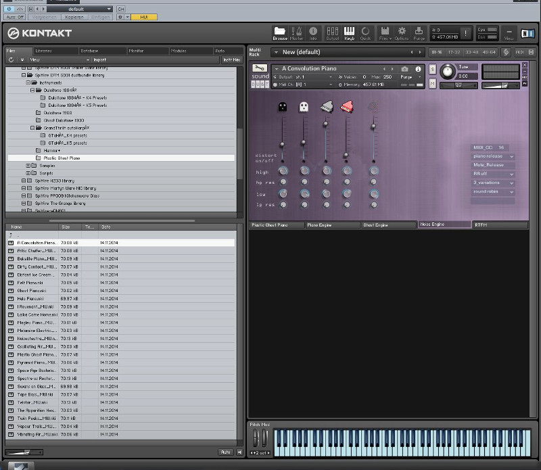541x470 pixels.
Task: Adjust the pink piano volume fader
Action: coord(346,155)
